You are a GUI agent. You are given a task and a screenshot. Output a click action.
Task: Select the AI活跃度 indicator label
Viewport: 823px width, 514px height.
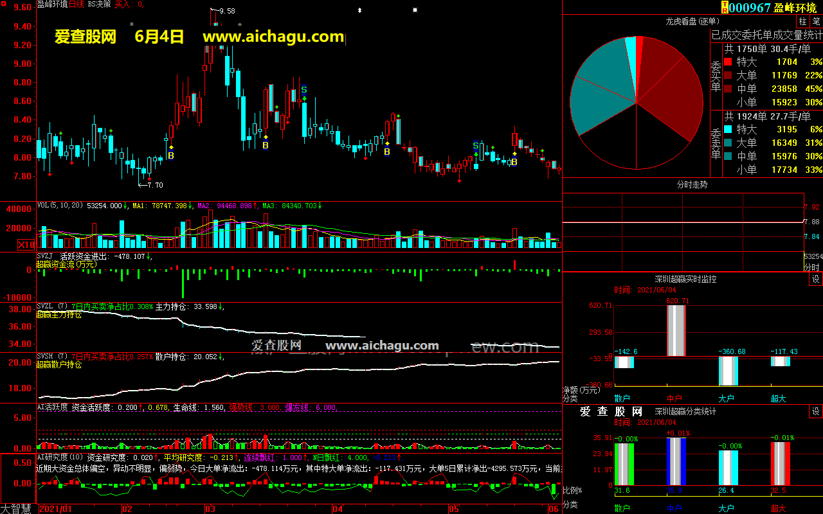(53, 407)
